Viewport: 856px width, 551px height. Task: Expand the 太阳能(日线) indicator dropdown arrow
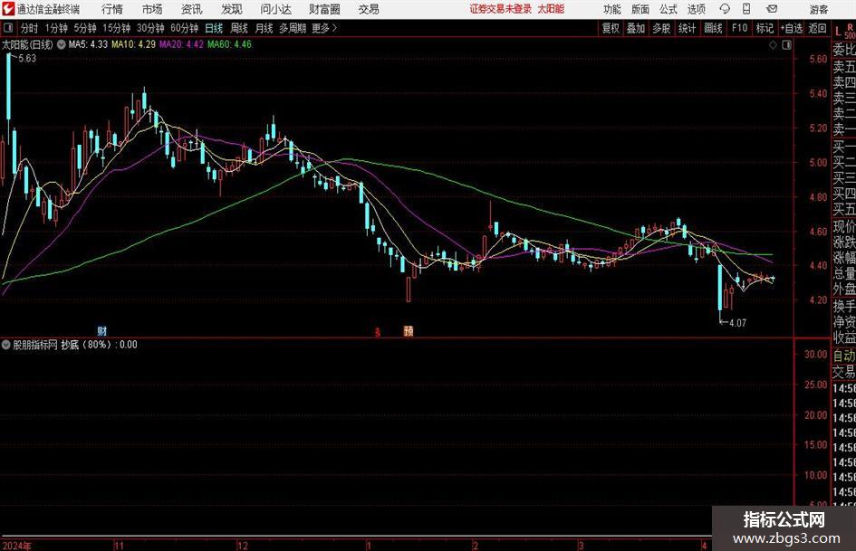pos(62,44)
